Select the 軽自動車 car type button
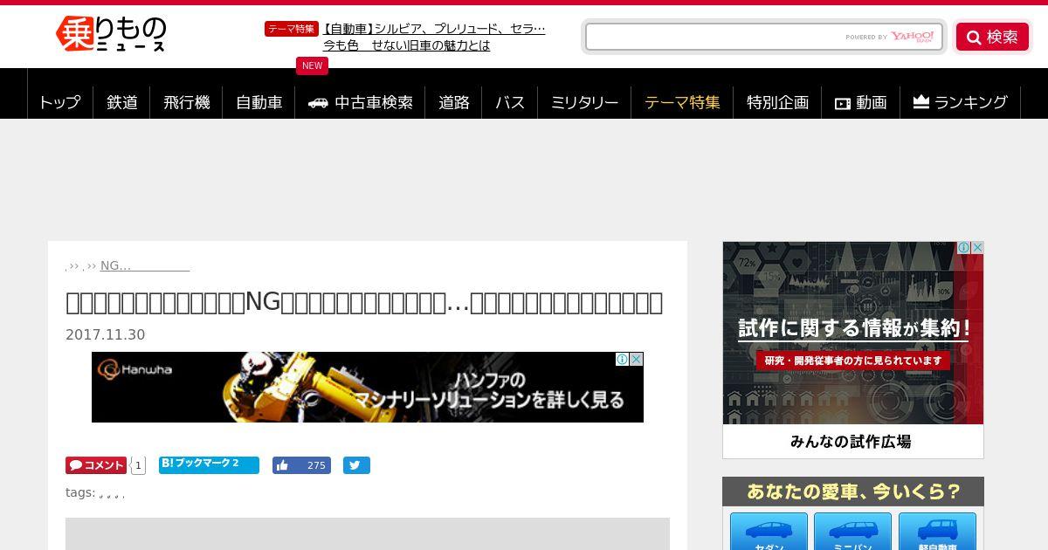Image resolution: width=1048 pixels, height=550 pixels. coord(937,532)
